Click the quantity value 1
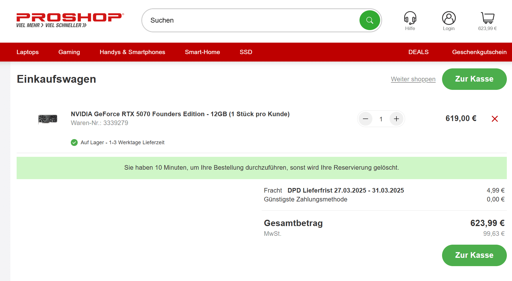 (x=381, y=119)
